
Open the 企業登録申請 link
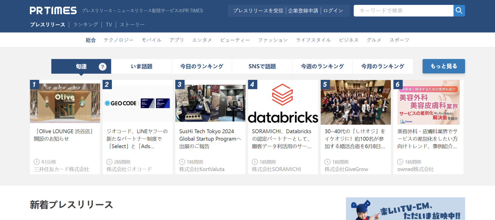pyautogui.click(x=303, y=10)
